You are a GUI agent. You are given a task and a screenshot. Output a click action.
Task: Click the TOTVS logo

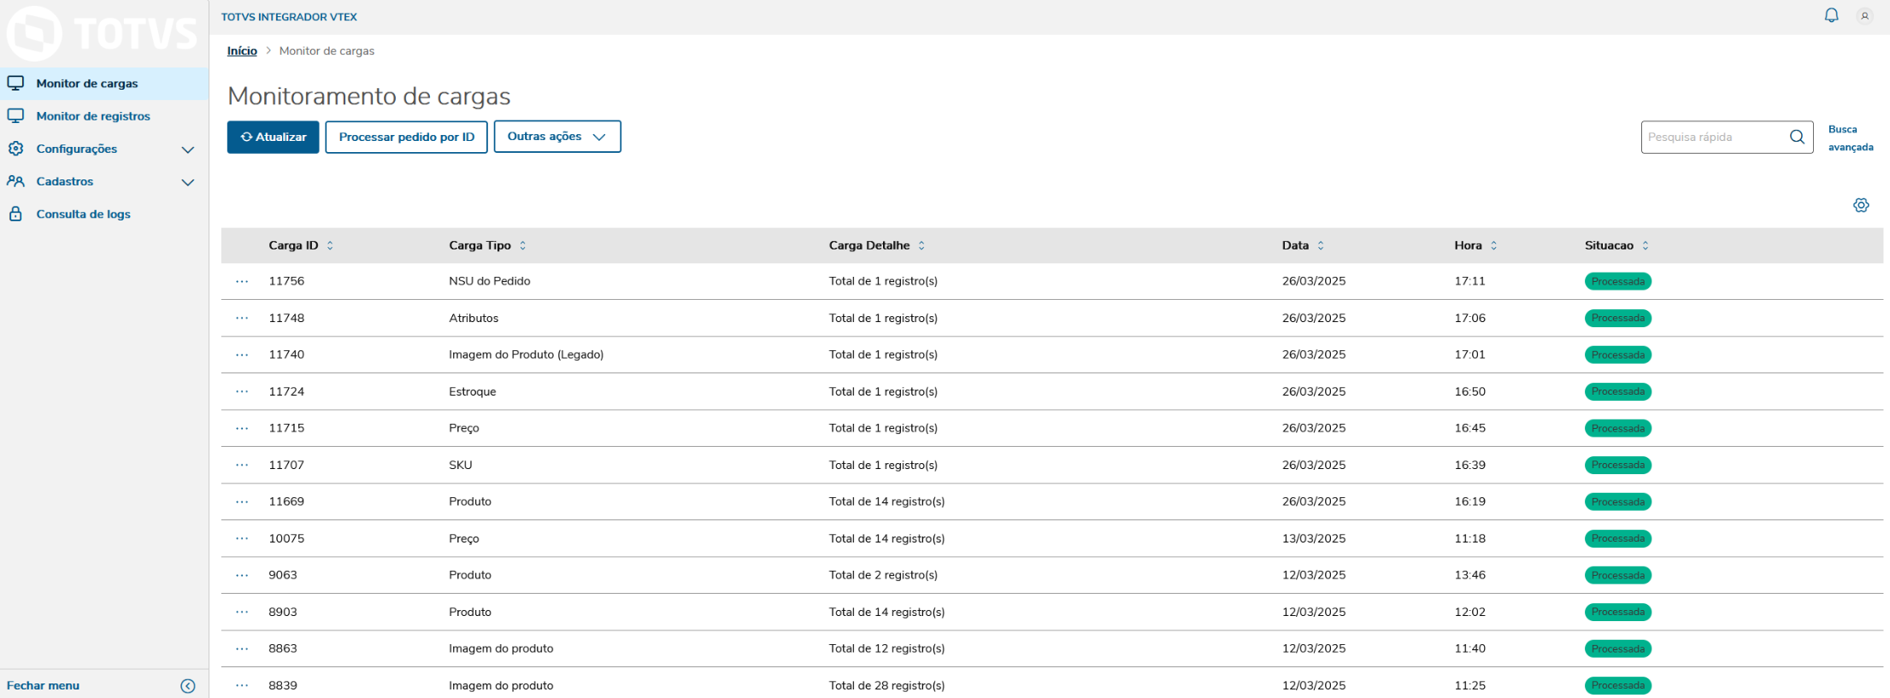pos(102,33)
